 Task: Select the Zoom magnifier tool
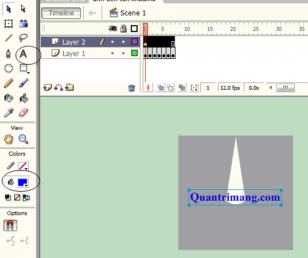pyautogui.click(x=24, y=139)
